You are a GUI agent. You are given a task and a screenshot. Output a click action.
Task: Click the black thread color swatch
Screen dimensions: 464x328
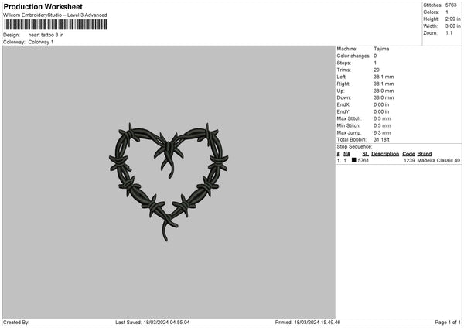[354, 160]
